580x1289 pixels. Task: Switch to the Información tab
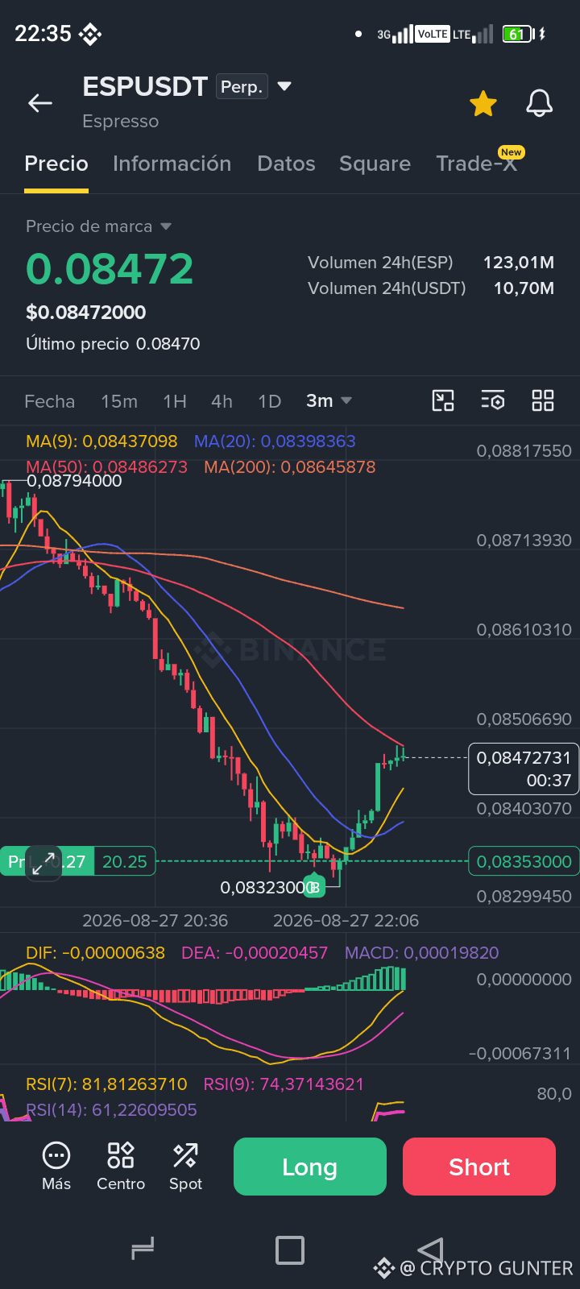[172, 164]
